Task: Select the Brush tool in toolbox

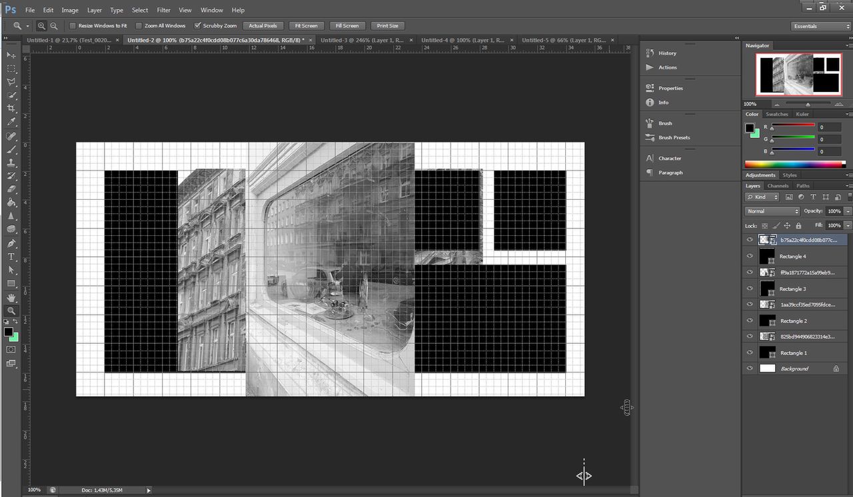Action: [11, 149]
